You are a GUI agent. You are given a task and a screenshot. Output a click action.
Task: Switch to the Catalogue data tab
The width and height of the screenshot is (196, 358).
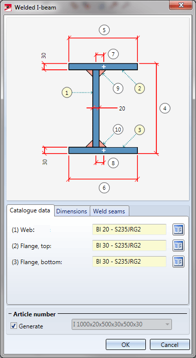click(x=30, y=210)
